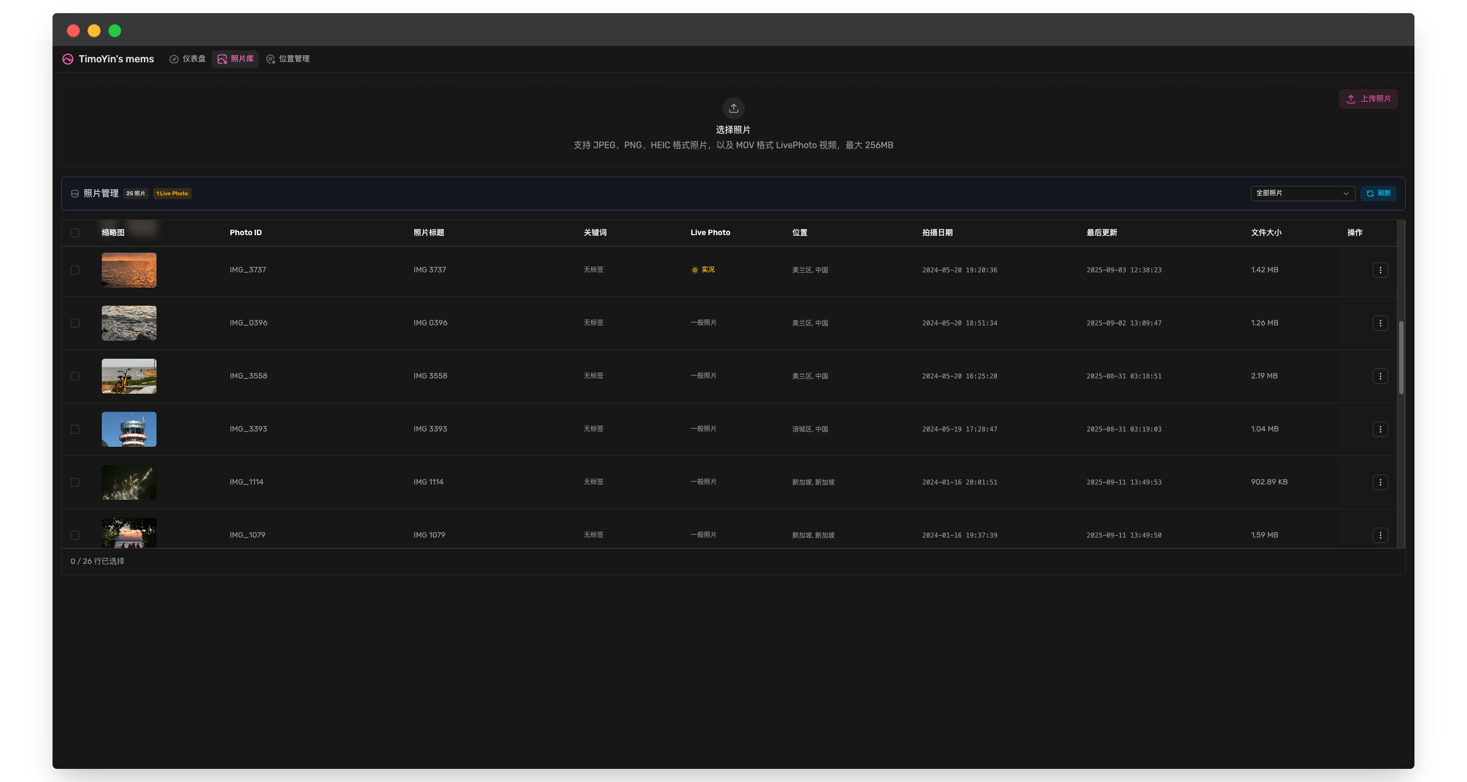Click the TimoYin's mems logo icon
This screenshot has height=782, width=1467.
pyautogui.click(x=68, y=59)
